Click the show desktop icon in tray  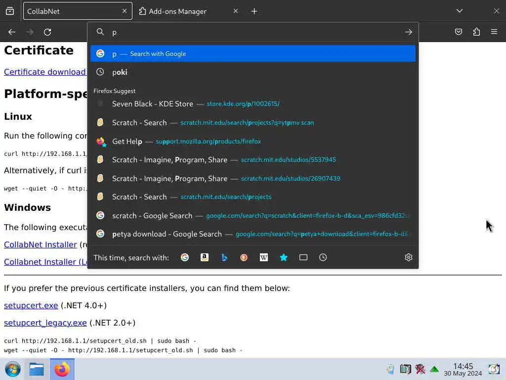(494, 369)
